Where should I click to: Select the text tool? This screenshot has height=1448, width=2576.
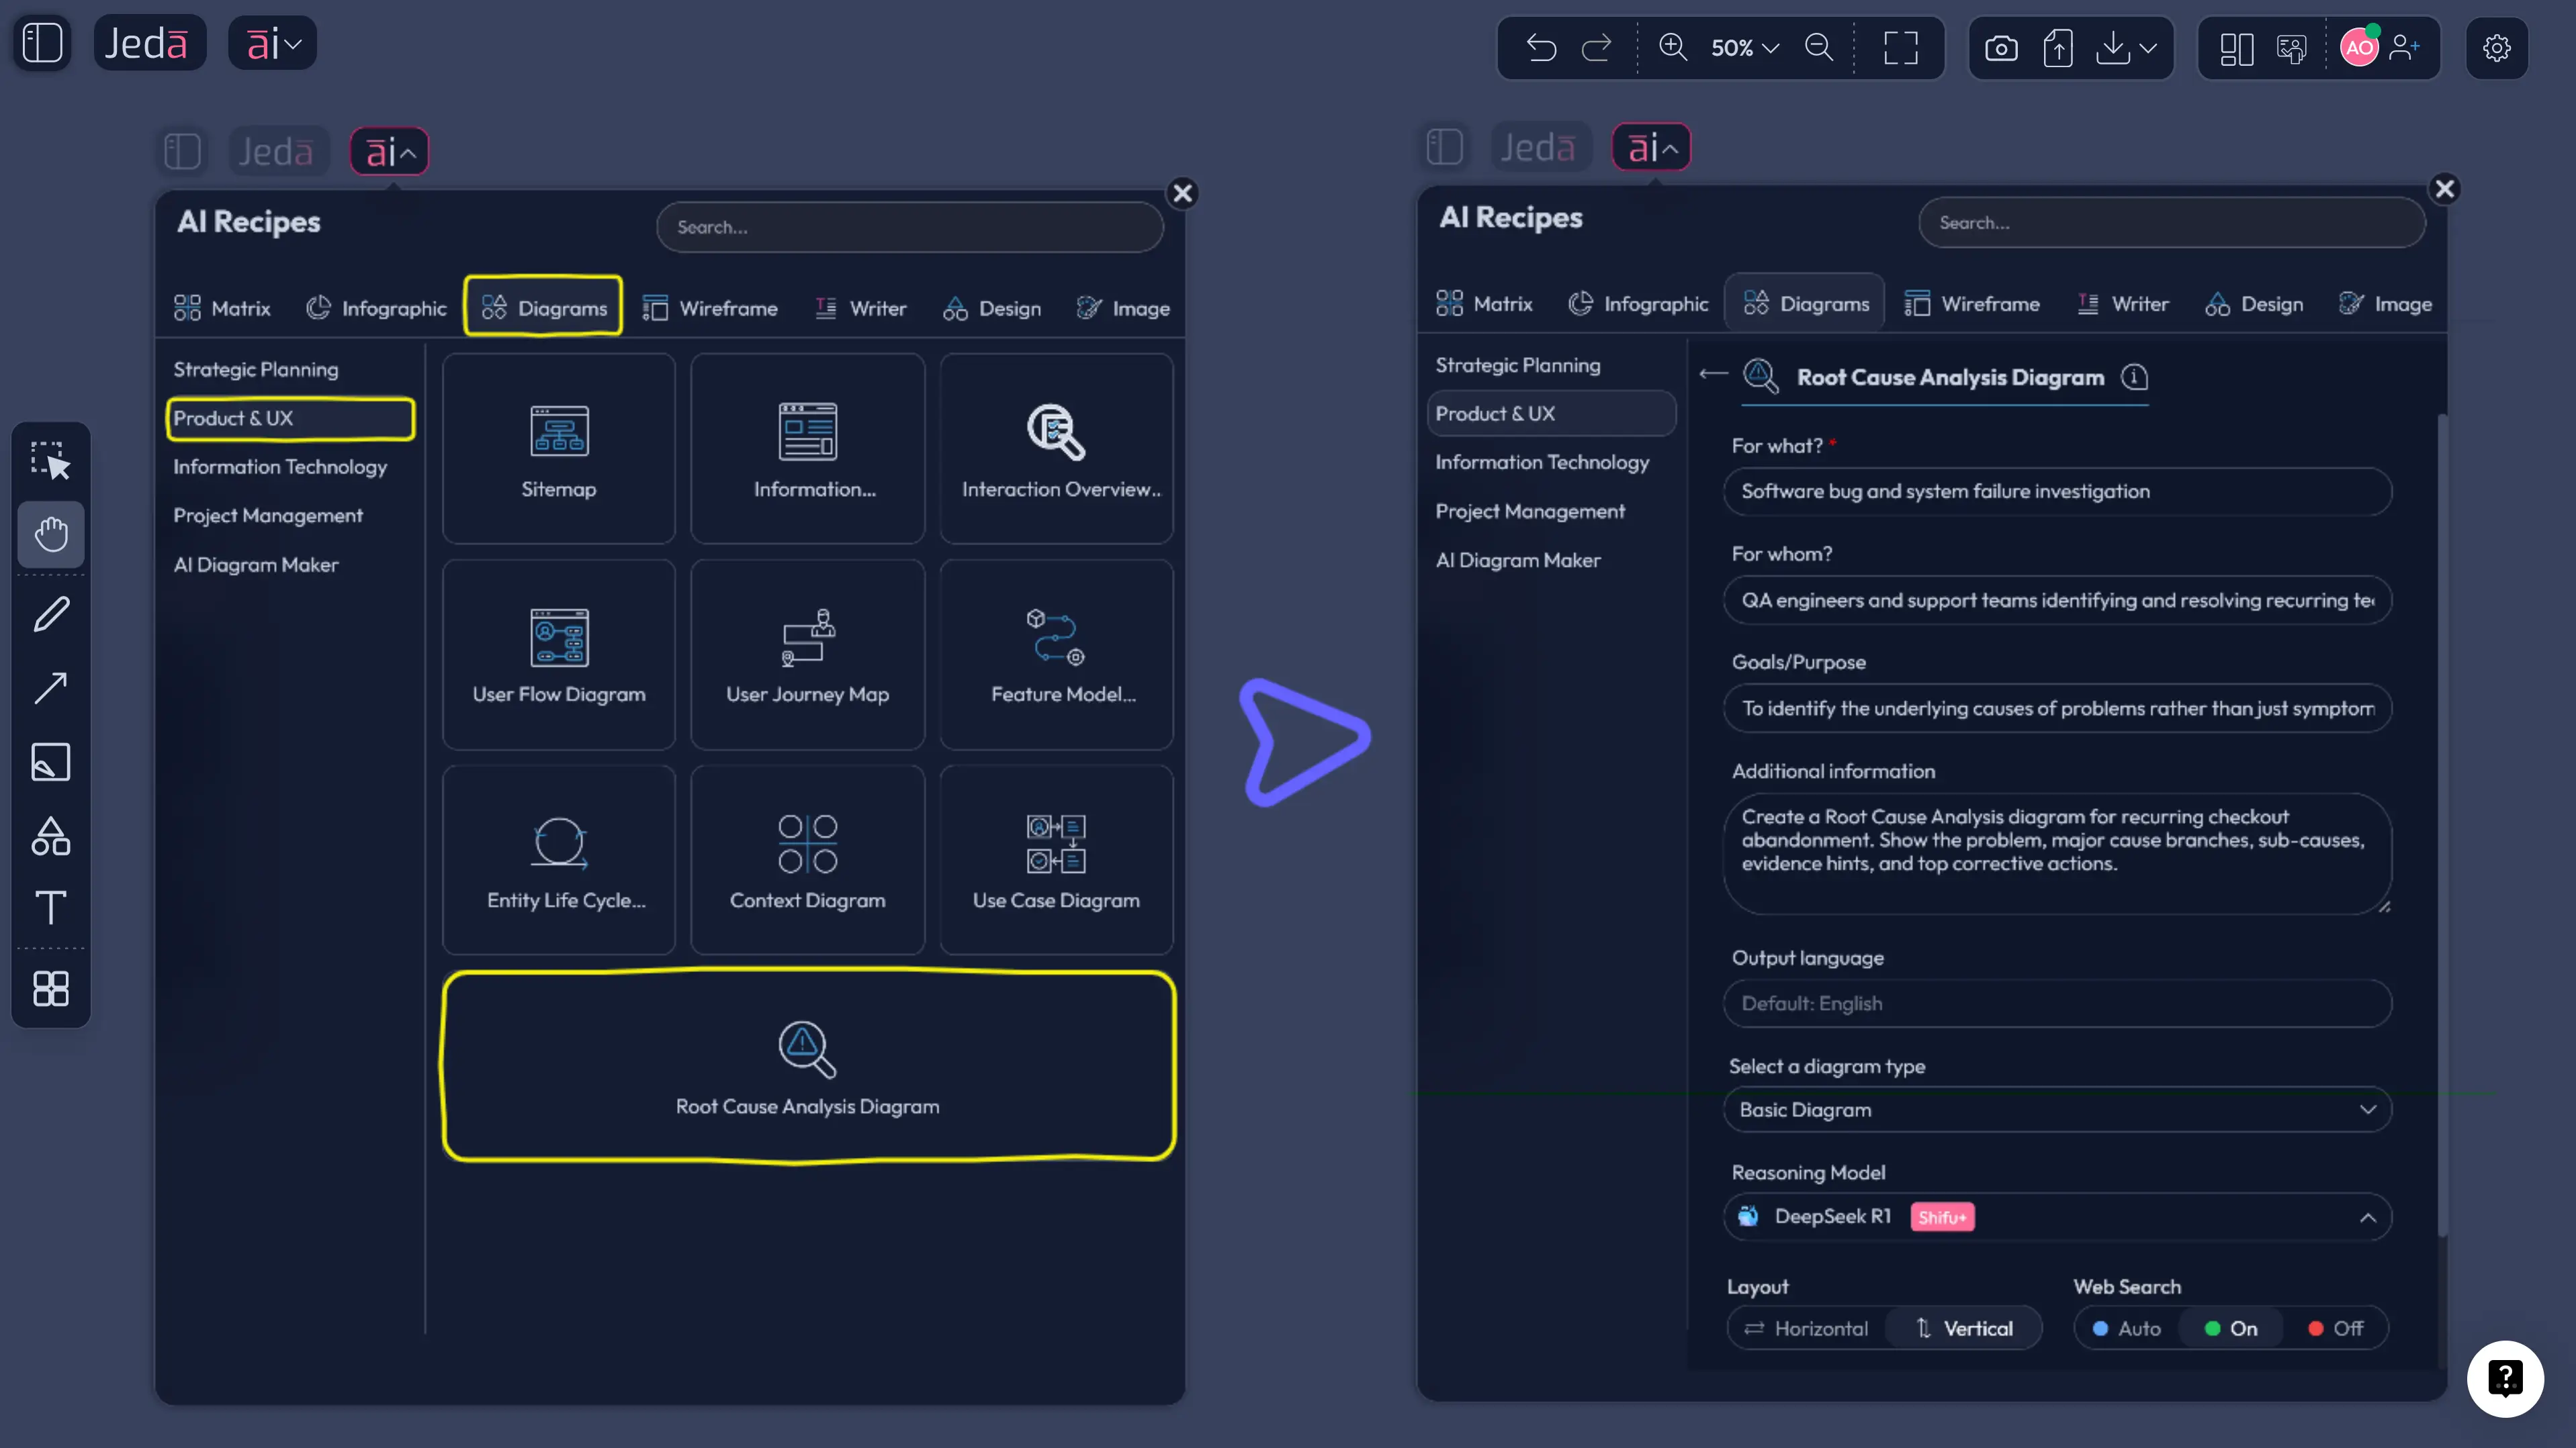[x=51, y=908]
